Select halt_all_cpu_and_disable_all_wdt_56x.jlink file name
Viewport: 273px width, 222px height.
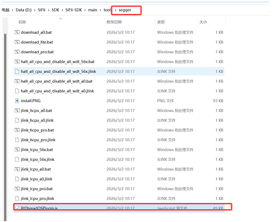pyautogui.click(x=58, y=71)
